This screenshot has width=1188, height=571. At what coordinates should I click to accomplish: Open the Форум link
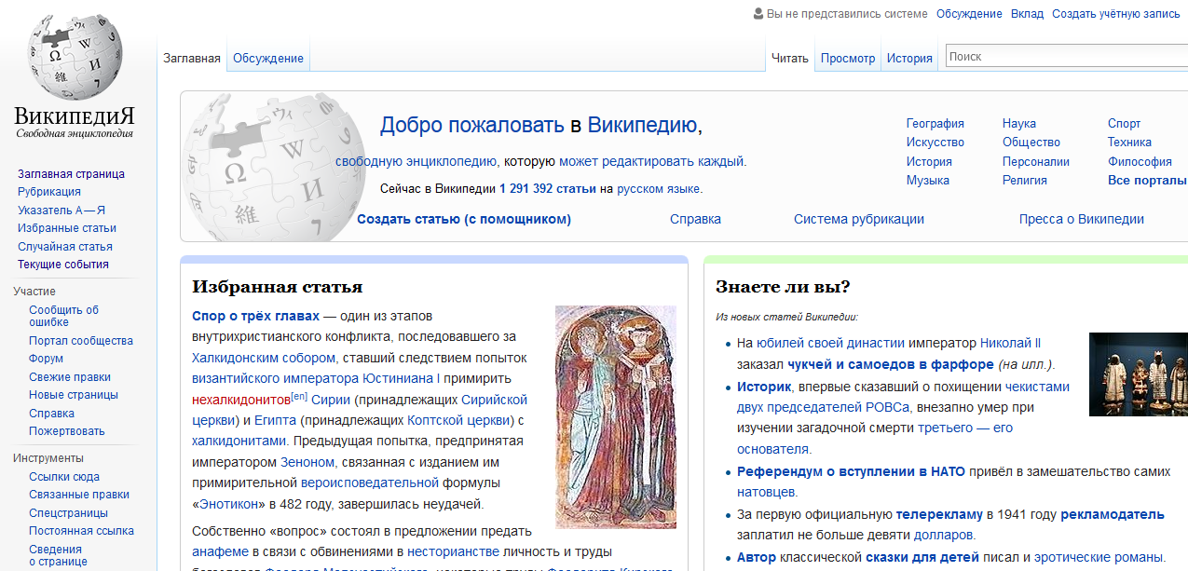coord(46,359)
